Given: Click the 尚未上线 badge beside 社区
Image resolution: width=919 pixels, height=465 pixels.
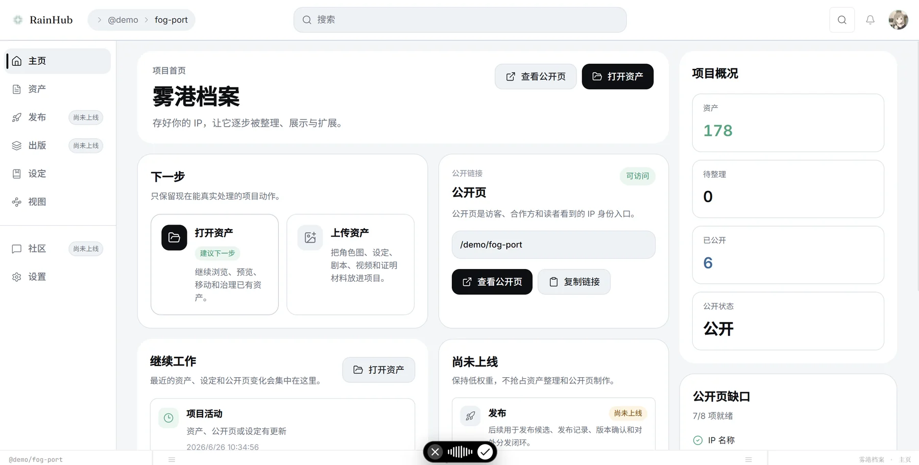Looking at the screenshot, I should pos(86,249).
